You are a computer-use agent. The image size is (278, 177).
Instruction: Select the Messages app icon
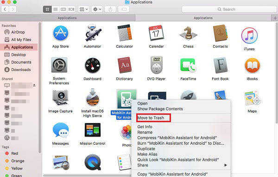60,130
